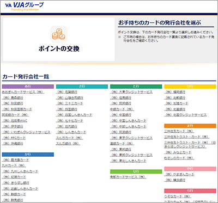
Task: Open むさしのカード（株） link
Action: pos(179,158)
